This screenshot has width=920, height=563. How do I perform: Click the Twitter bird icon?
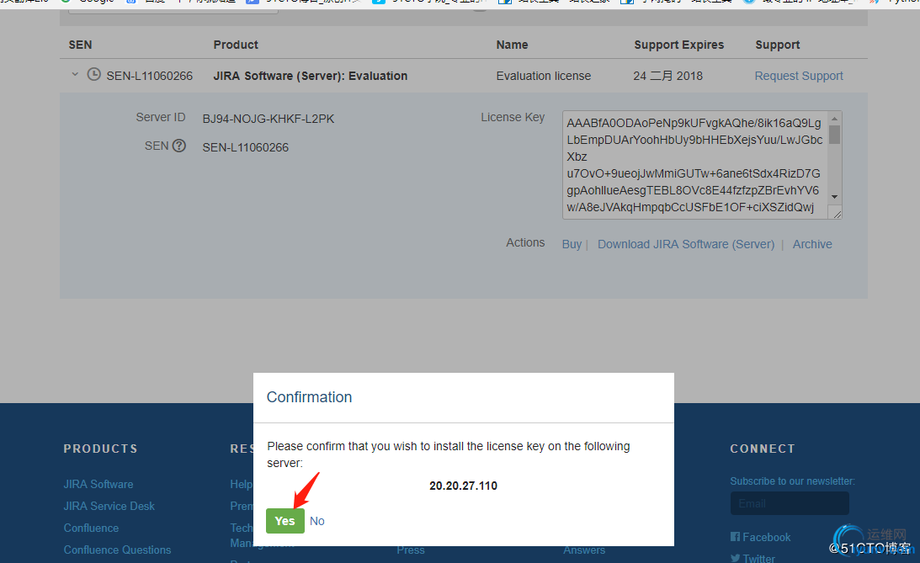(x=735, y=558)
